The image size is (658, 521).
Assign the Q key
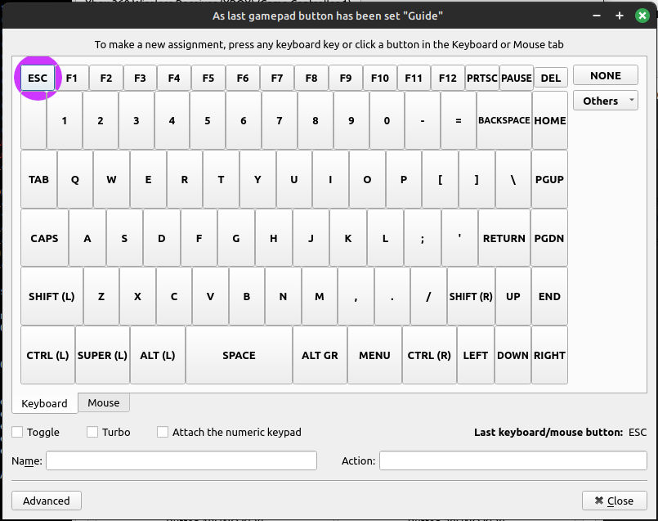tap(74, 179)
